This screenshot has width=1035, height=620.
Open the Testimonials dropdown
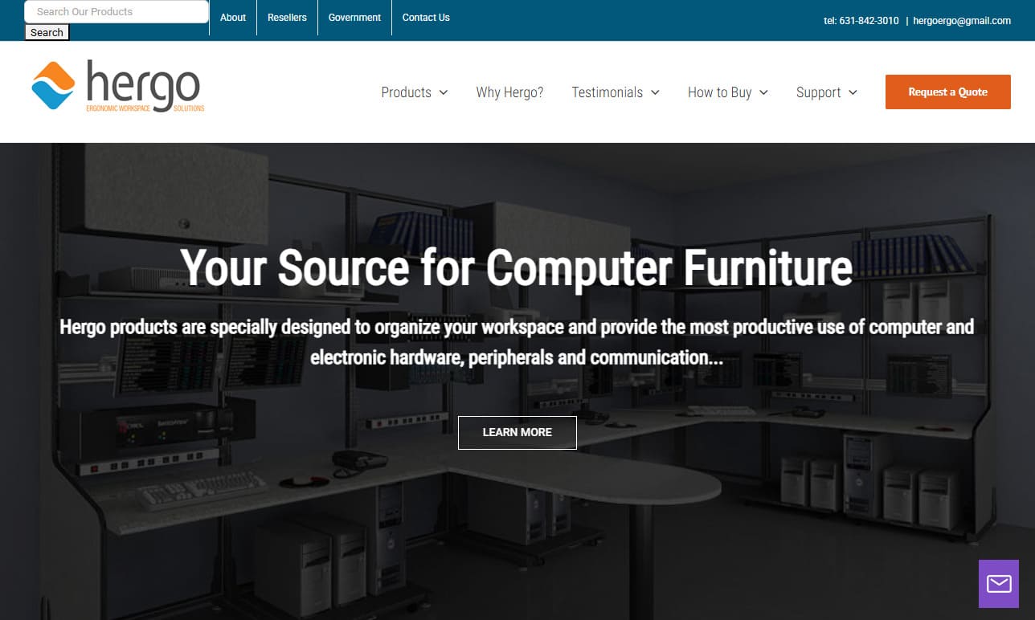615,92
